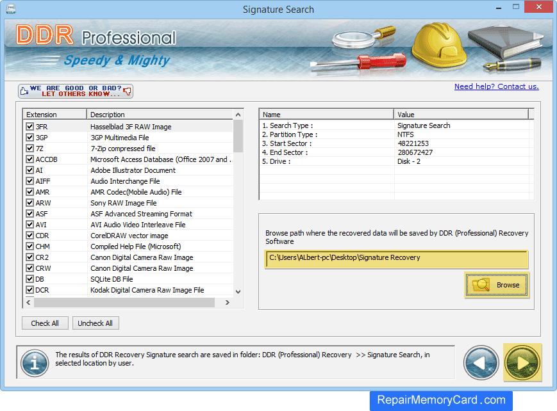
Task: Click the title bar application icon
Action: click(11, 9)
